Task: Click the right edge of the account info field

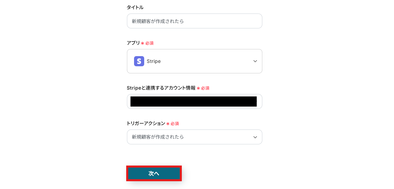Action: [259, 101]
